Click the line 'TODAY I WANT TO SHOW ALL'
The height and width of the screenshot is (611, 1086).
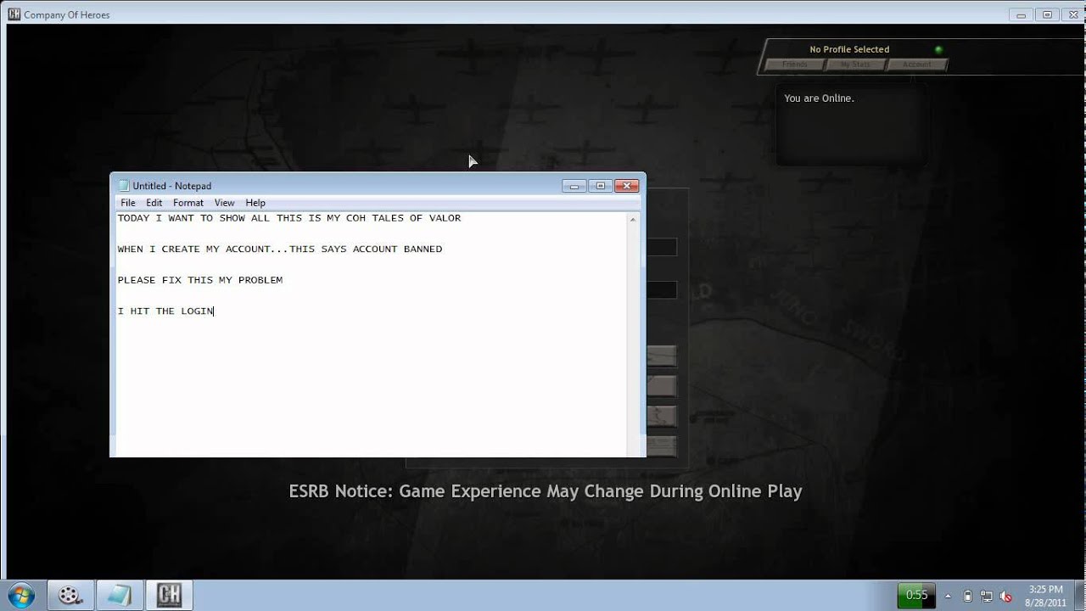click(289, 218)
